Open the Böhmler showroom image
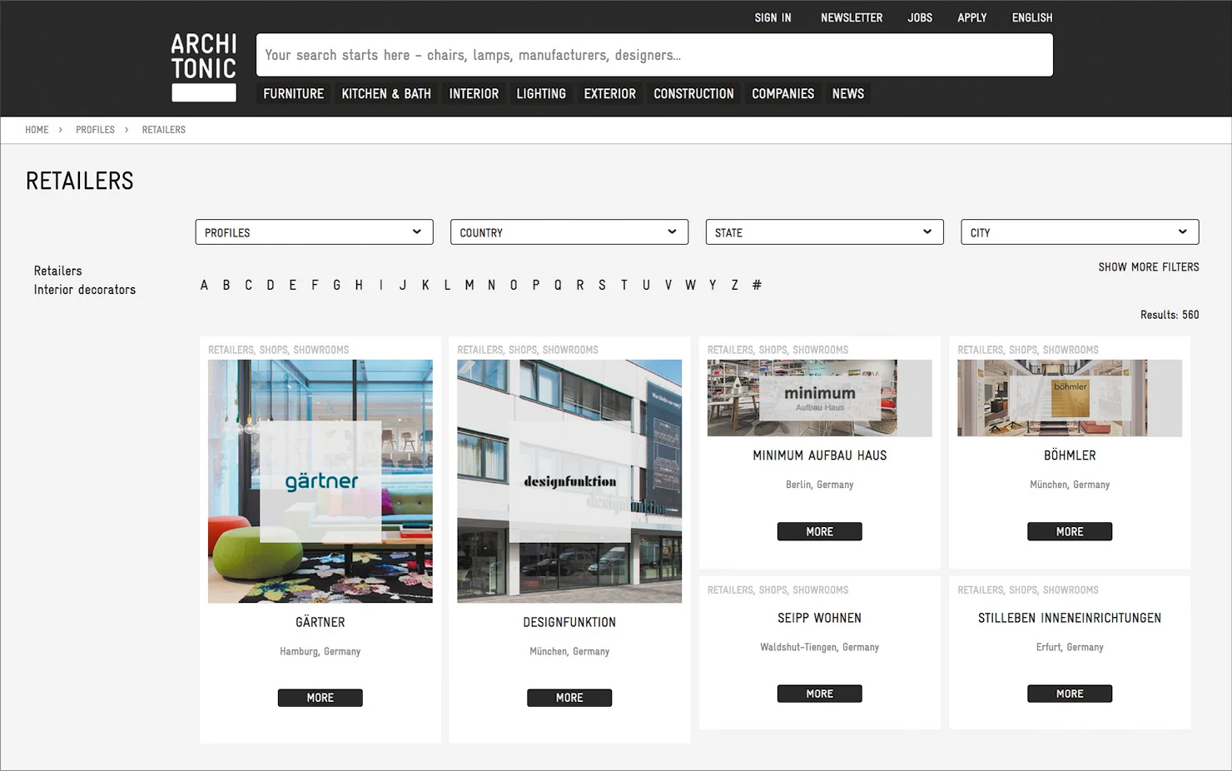The width and height of the screenshot is (1232, 771). tap(1070, 398)
